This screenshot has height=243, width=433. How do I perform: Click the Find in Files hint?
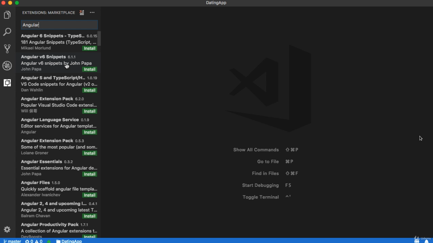click(265, 173)
